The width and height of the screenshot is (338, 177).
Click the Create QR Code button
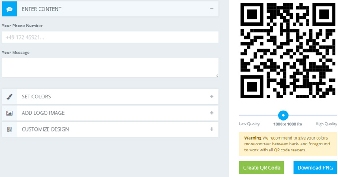262,168
